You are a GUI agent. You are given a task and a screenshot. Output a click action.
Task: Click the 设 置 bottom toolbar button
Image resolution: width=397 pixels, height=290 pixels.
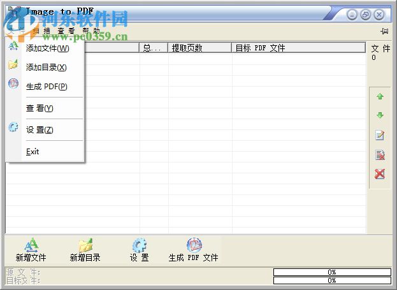[139, 250]
